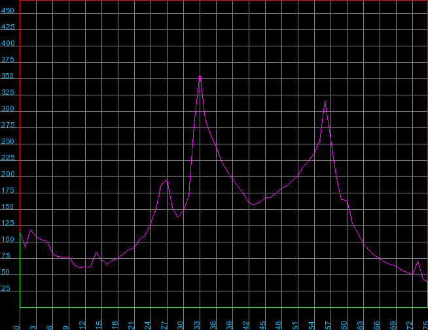Click the small magenta peak above 27
The image size is (428, 330).
(167, 180)
